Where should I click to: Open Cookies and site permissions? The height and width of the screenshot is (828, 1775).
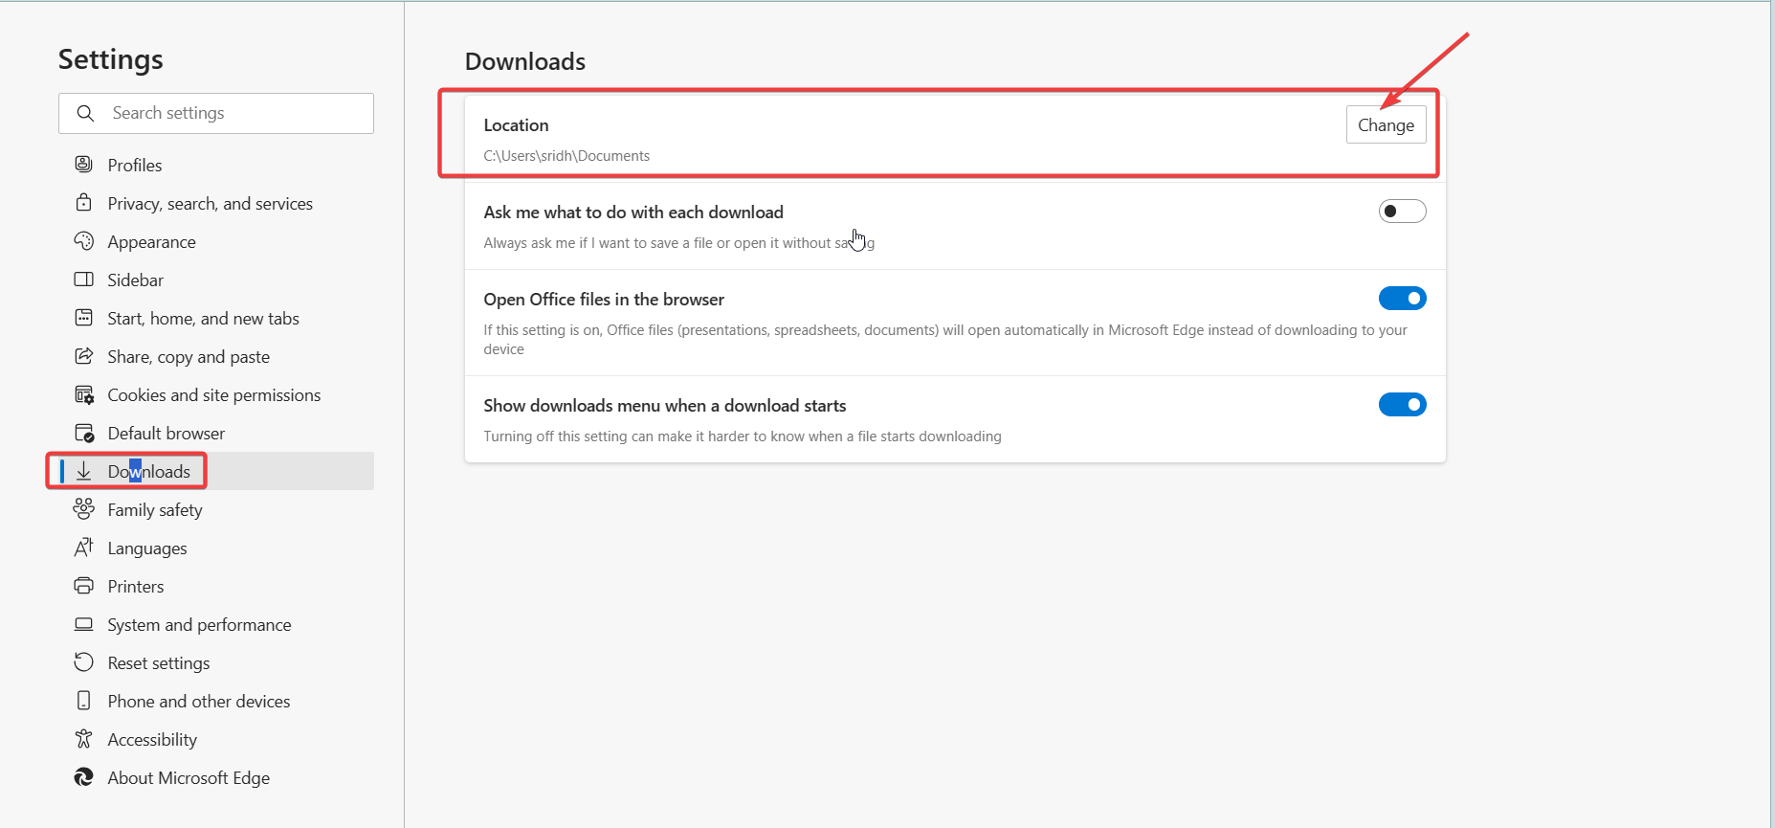pos(213,395)
